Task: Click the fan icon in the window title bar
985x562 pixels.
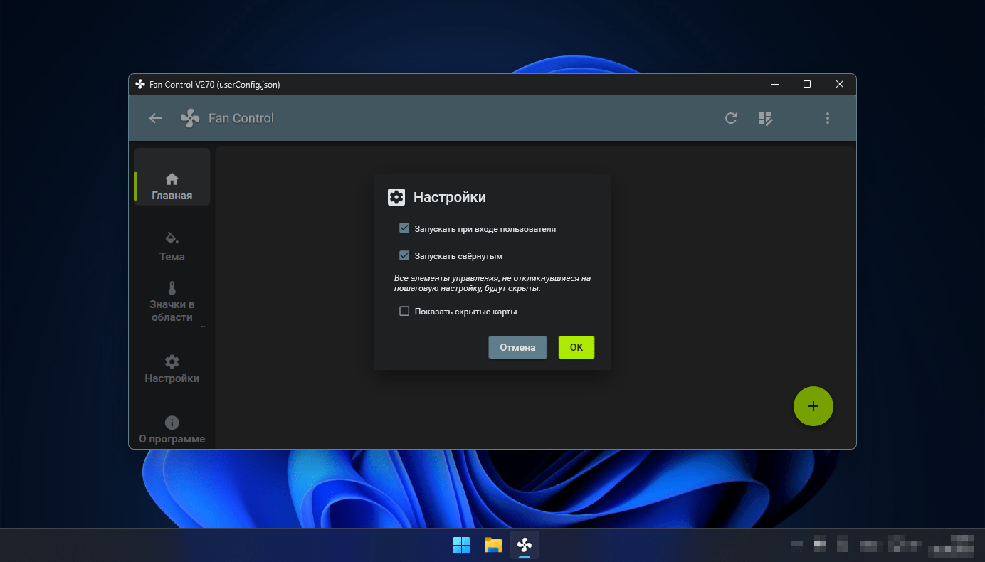Action: [x=140, y=84]
